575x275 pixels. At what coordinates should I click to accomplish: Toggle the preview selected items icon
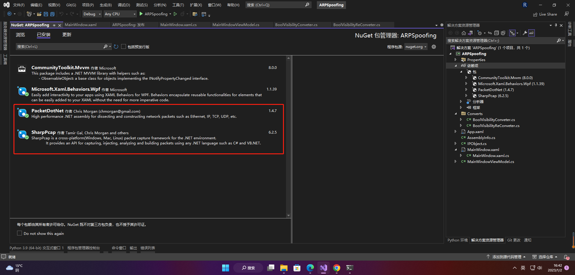click(x=532, y=33)
